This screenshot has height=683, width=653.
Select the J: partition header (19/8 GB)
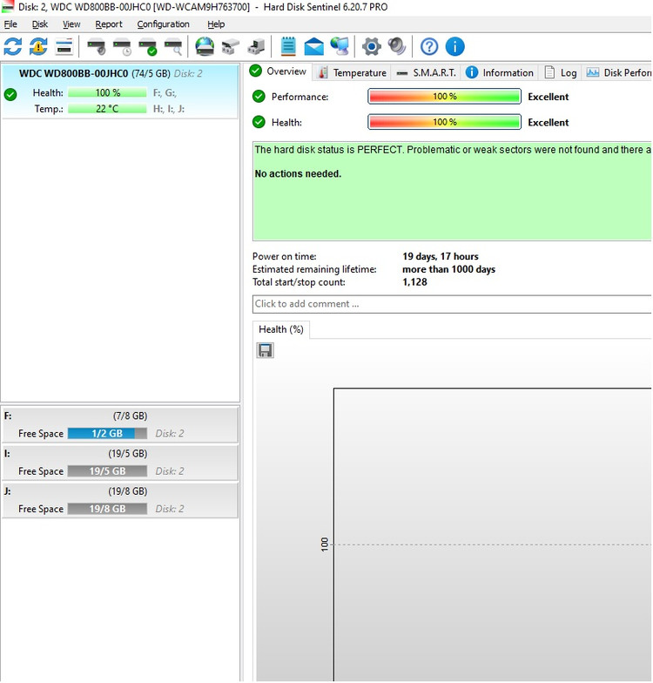pos(120,491)
